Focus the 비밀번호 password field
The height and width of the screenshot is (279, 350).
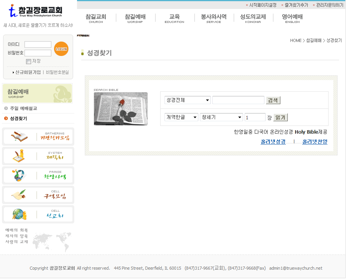(x=38, y=53)
